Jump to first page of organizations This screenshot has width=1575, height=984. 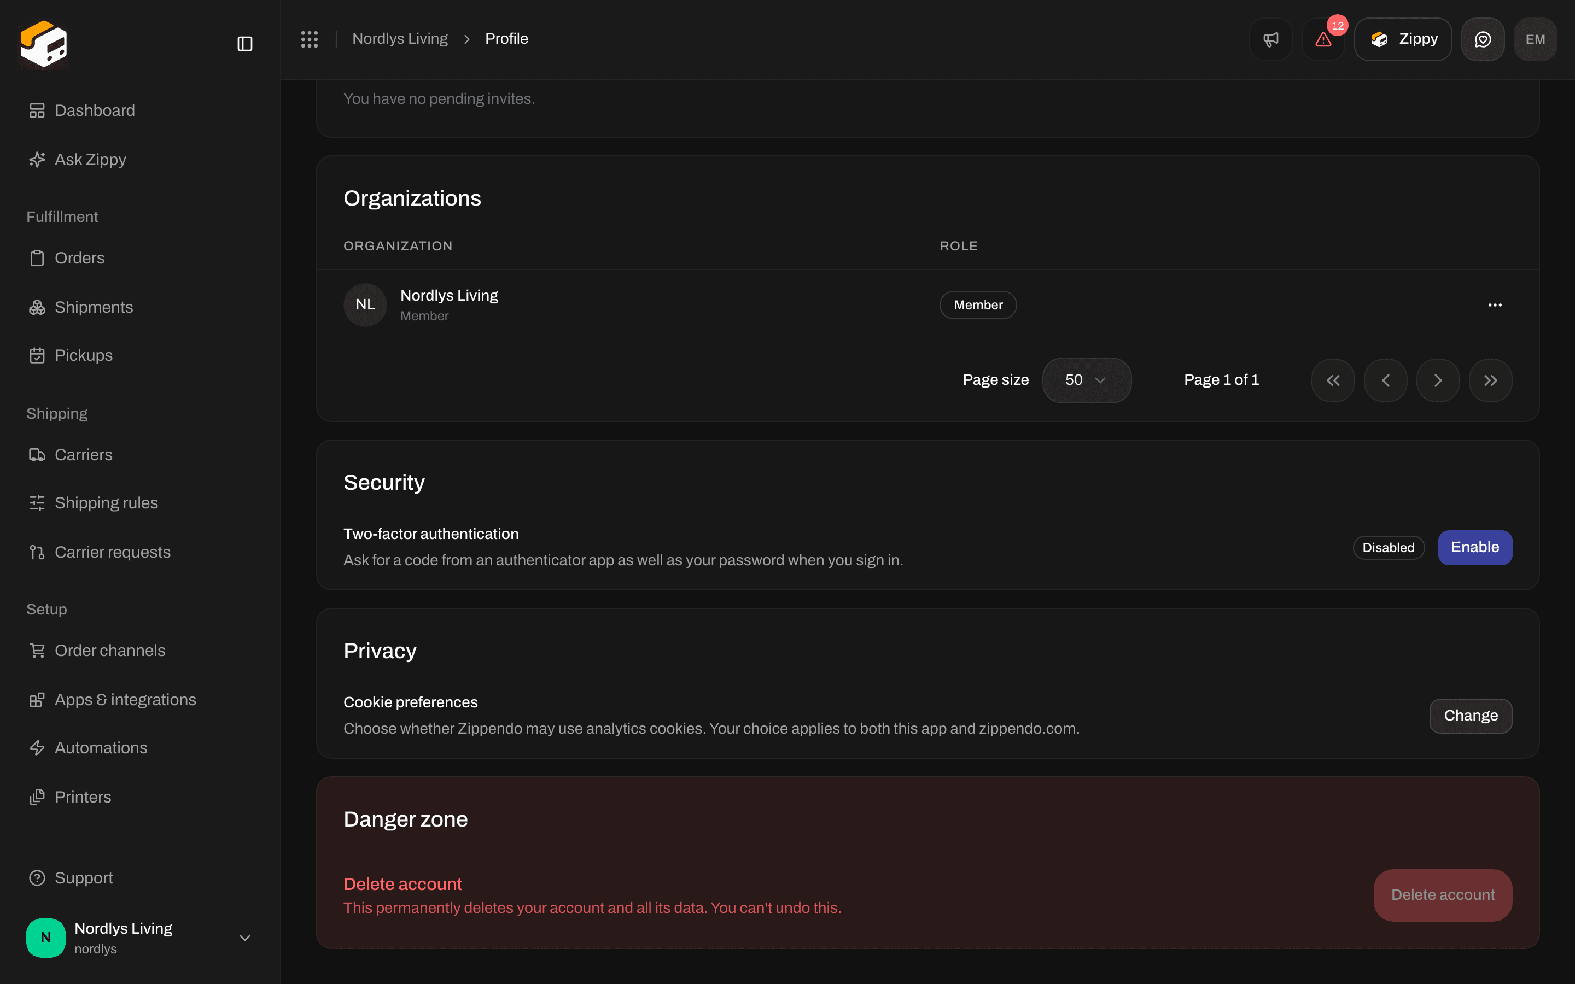tap(1333, 380)
